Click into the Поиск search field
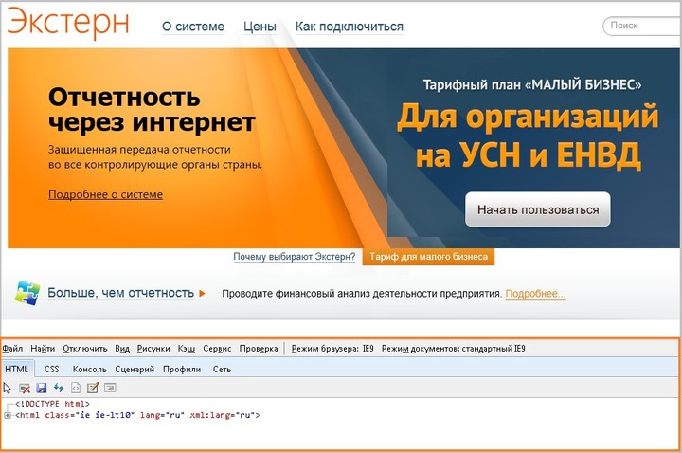 pyautogui.click(x=642, y=27)
